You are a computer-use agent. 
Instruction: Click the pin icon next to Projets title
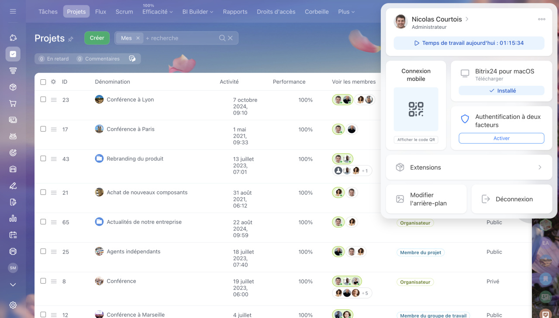coord(71,39)
